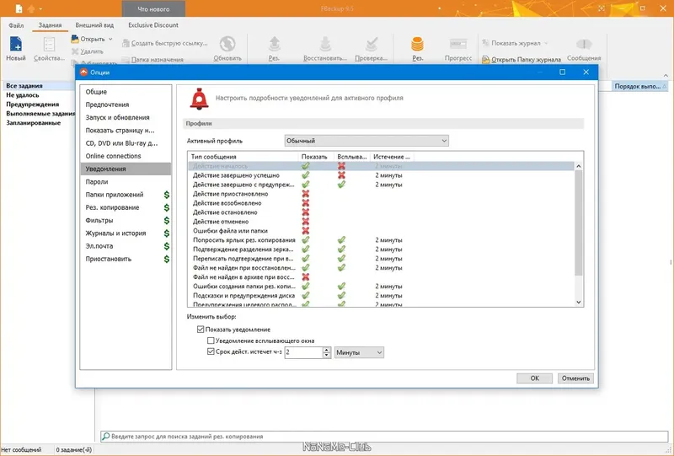Select row Действие завершено с предупреж...
The height and width of the screenshot is (456, 674).
382,185
